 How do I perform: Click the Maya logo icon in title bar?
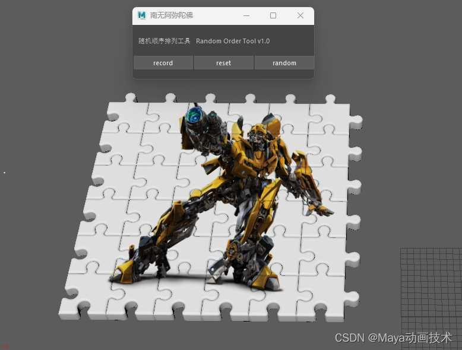click(142, 15)
